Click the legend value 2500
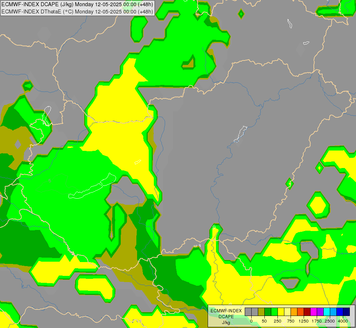 pyautogui.click(x=330, y=321)
